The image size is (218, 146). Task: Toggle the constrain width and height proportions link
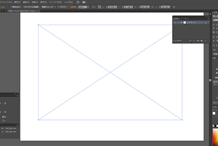coord(153,7)
